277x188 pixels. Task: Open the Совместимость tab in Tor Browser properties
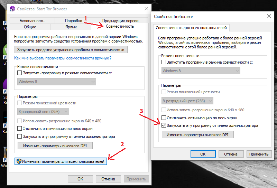coord(120,27)
